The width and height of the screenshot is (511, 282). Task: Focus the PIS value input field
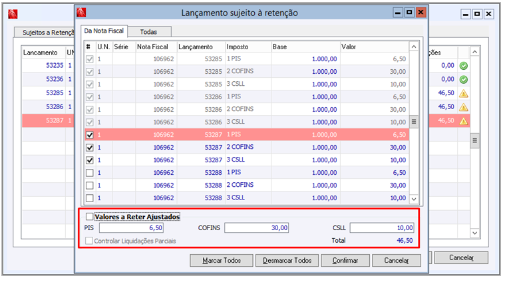[131, 227]
